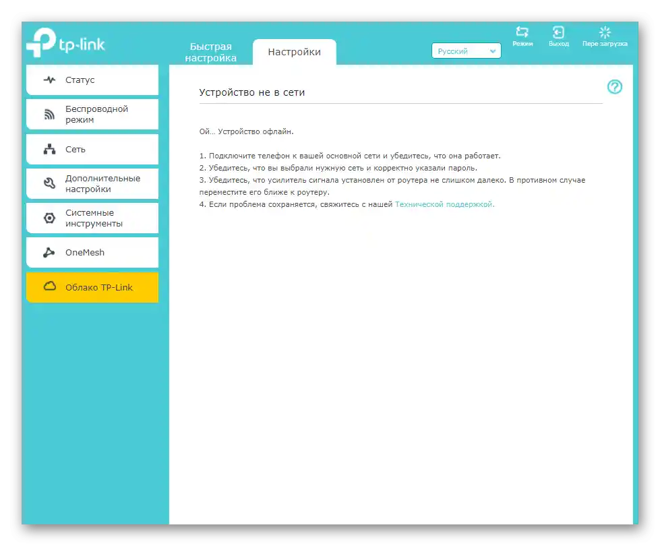
Task: Open help with the question mark icon
Action: pyautogui.click(x=615, y=87)
